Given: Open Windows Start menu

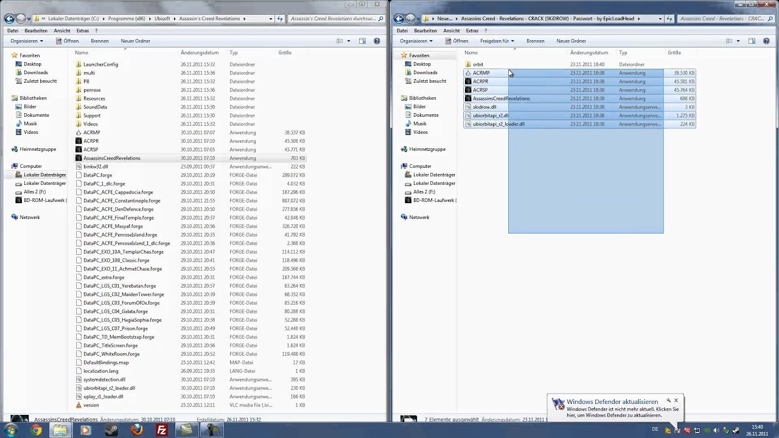Looking at the screenshot, I should pos(11,430).
